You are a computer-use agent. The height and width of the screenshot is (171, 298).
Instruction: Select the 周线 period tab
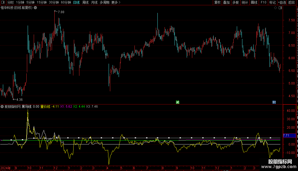pos(85,2)
